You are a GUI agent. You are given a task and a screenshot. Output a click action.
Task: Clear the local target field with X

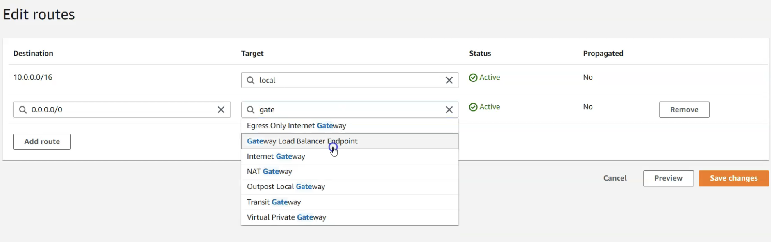tap(449, 81)
